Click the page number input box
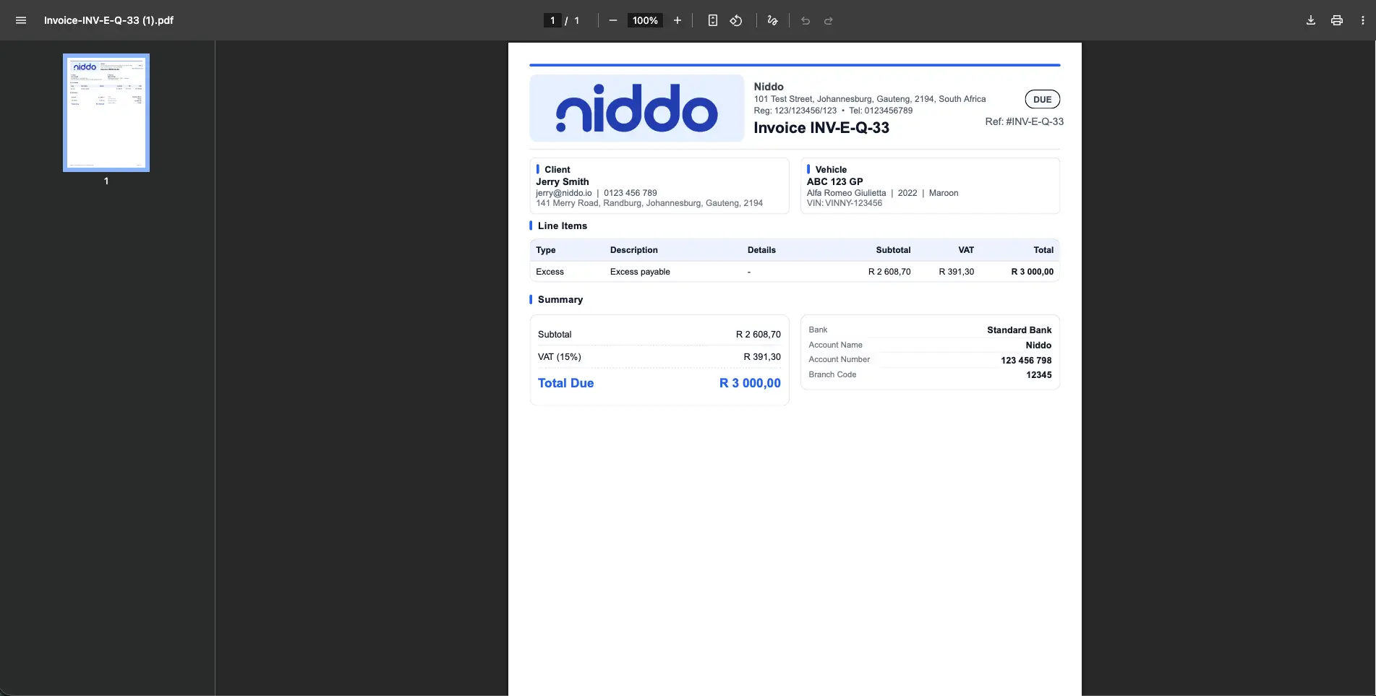Screen dimensions: 1376x696 552,20
